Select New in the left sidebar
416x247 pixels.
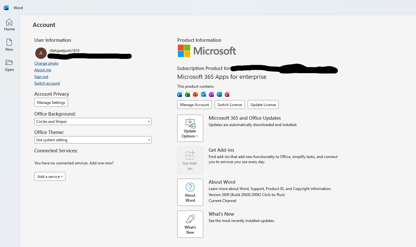click(9, 45)
